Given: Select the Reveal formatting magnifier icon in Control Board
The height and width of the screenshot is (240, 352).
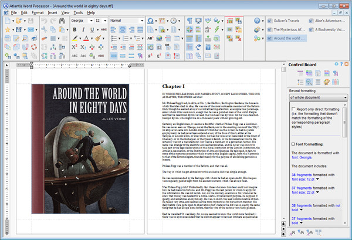Looking at the screenshot, I should [x=309, y=82].
